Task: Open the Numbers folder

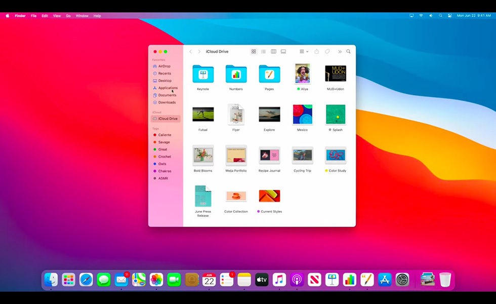Action: click(x=236, y=74)
